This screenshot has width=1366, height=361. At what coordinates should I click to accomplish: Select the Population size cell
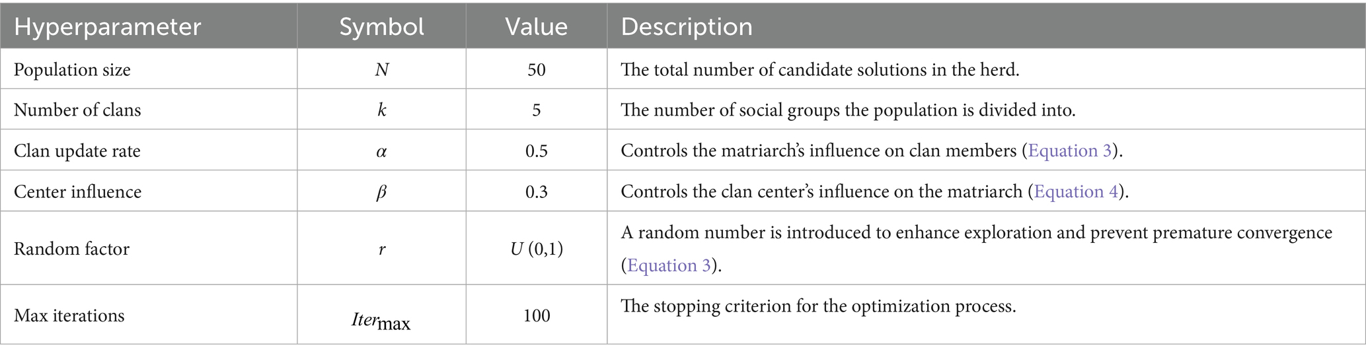(72, 69)
